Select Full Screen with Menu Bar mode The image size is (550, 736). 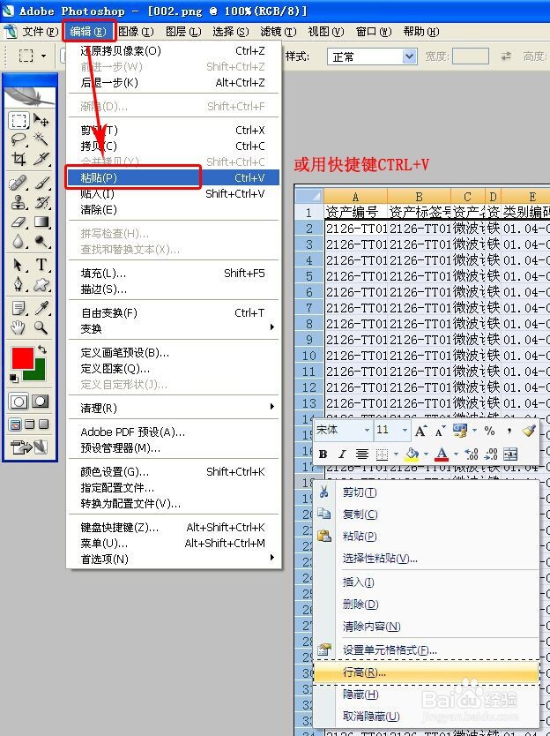click(x=29, y=424)
